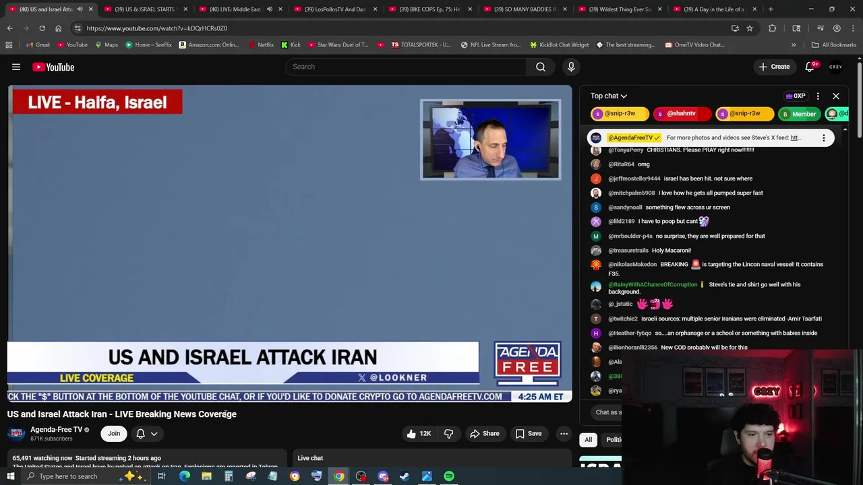Open OmeTV Video Chat bookmark

point(694,45)
